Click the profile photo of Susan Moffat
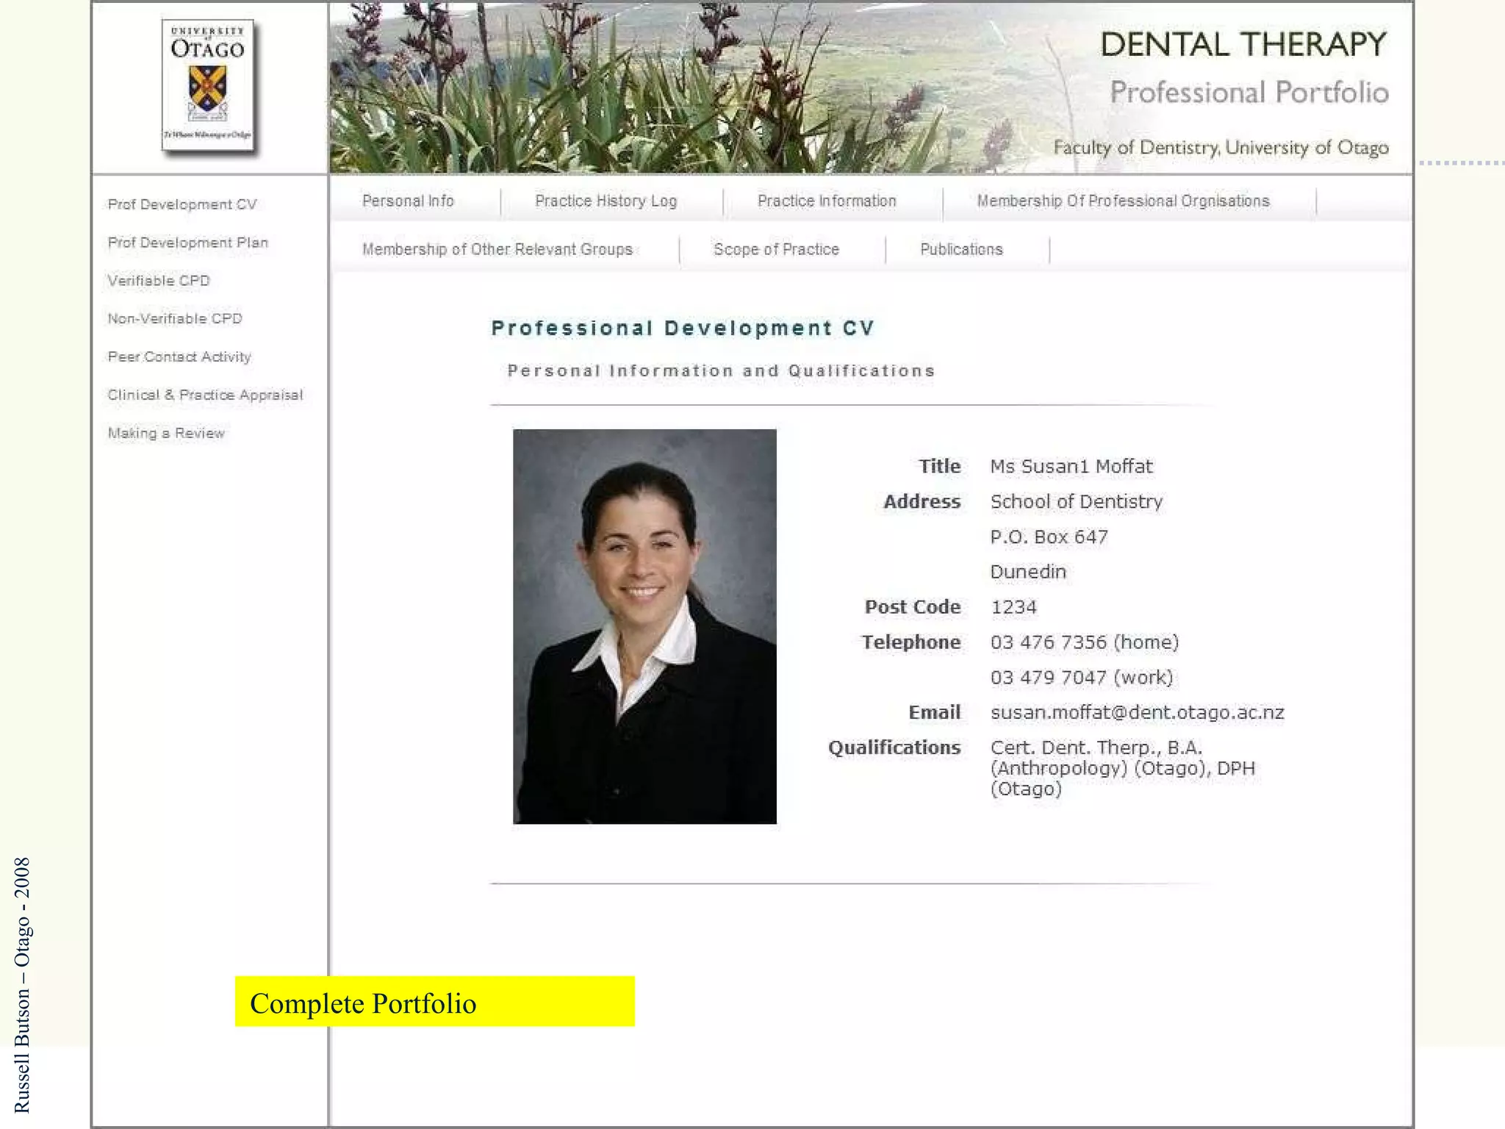Screen dimensions: 1505x1129 tap(644, 626)
